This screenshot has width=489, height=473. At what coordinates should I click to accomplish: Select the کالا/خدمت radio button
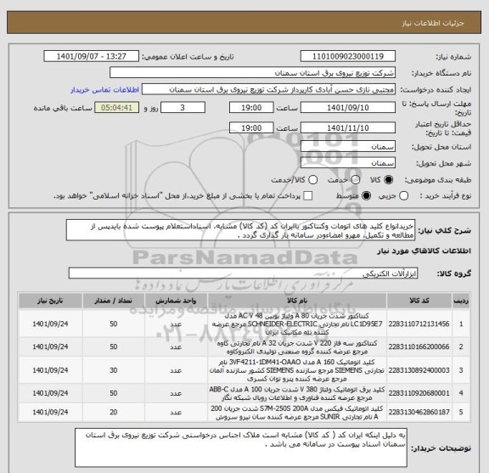[x=312, y=180]
